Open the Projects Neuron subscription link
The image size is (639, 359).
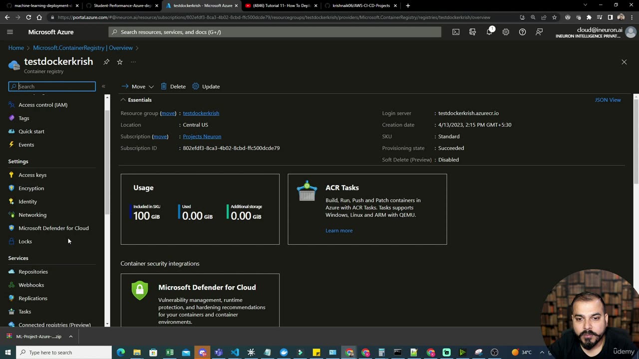coord(202,137)
